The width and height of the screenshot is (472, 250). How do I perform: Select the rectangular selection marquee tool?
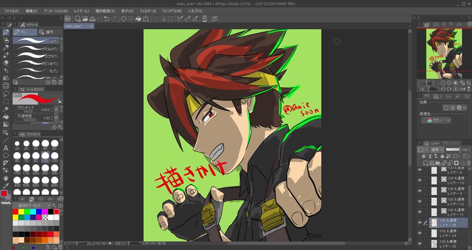(x=6, y=101)
